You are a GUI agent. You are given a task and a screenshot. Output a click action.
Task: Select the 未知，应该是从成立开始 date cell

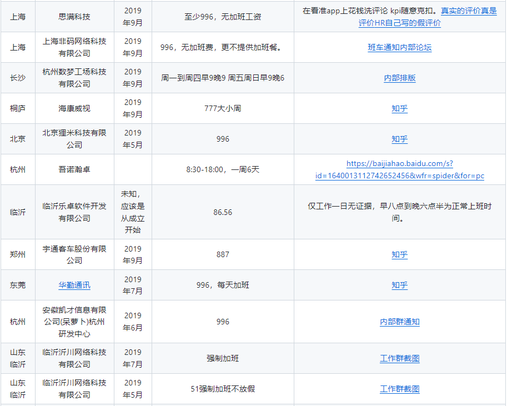pos(133,212)
